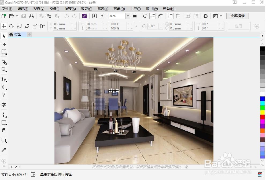Select the Zoom tool in the toolbox
266x181 pixels.
point(4,70)
